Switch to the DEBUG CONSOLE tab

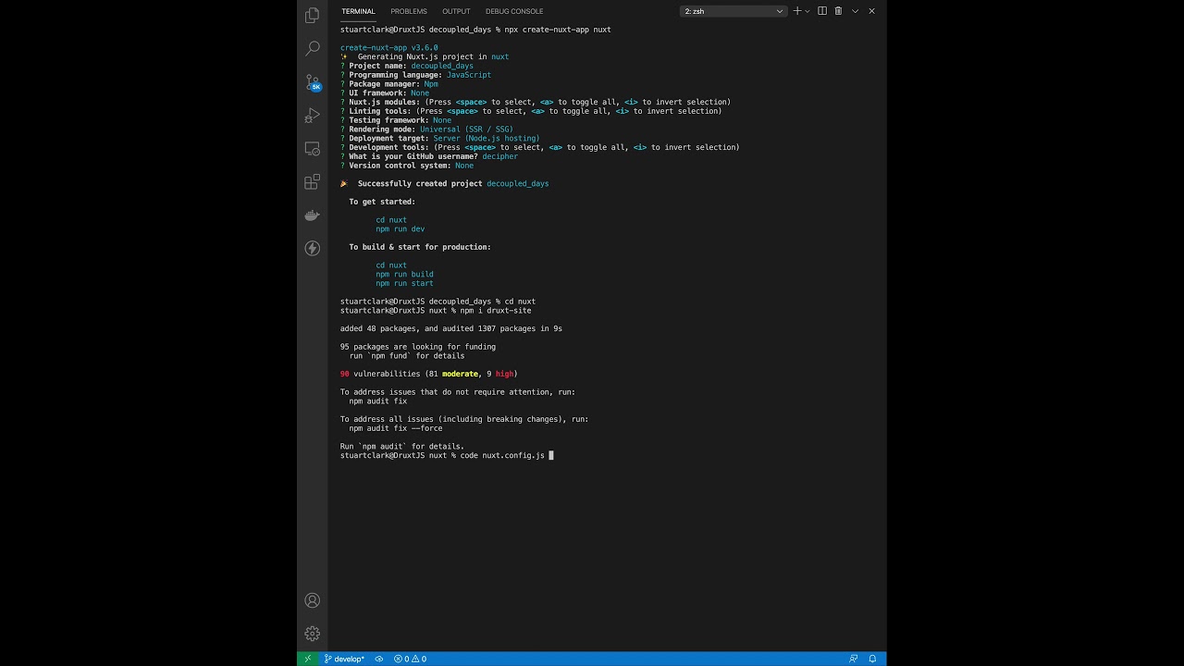[514, 11]
